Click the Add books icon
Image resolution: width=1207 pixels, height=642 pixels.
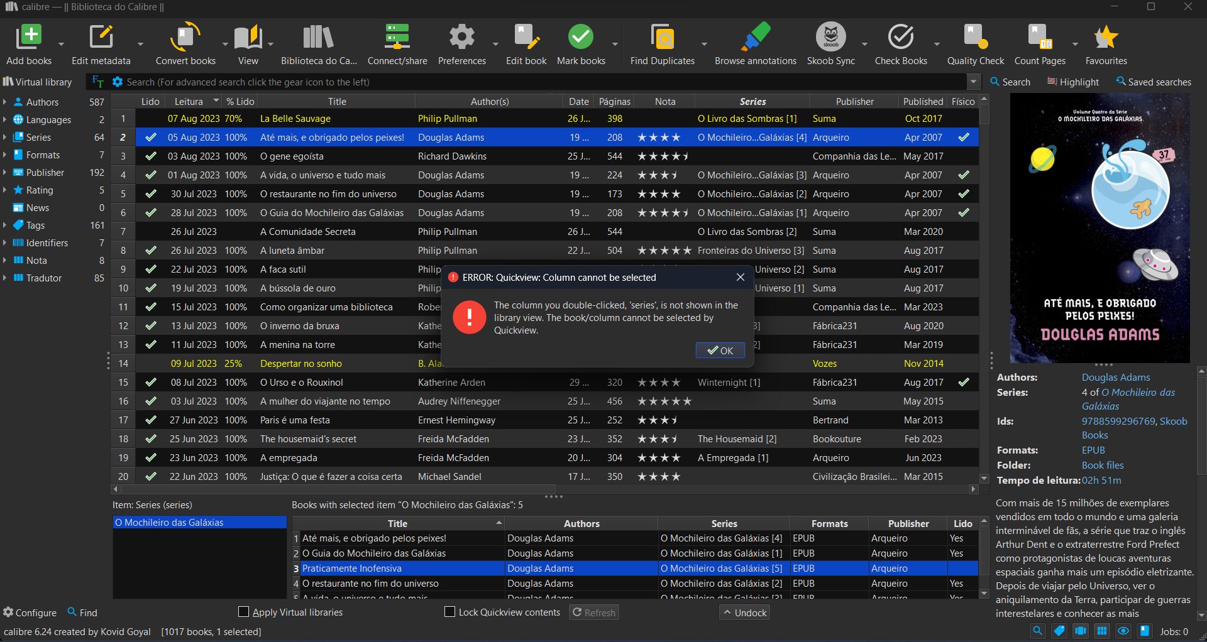click(x=29, y=38)
